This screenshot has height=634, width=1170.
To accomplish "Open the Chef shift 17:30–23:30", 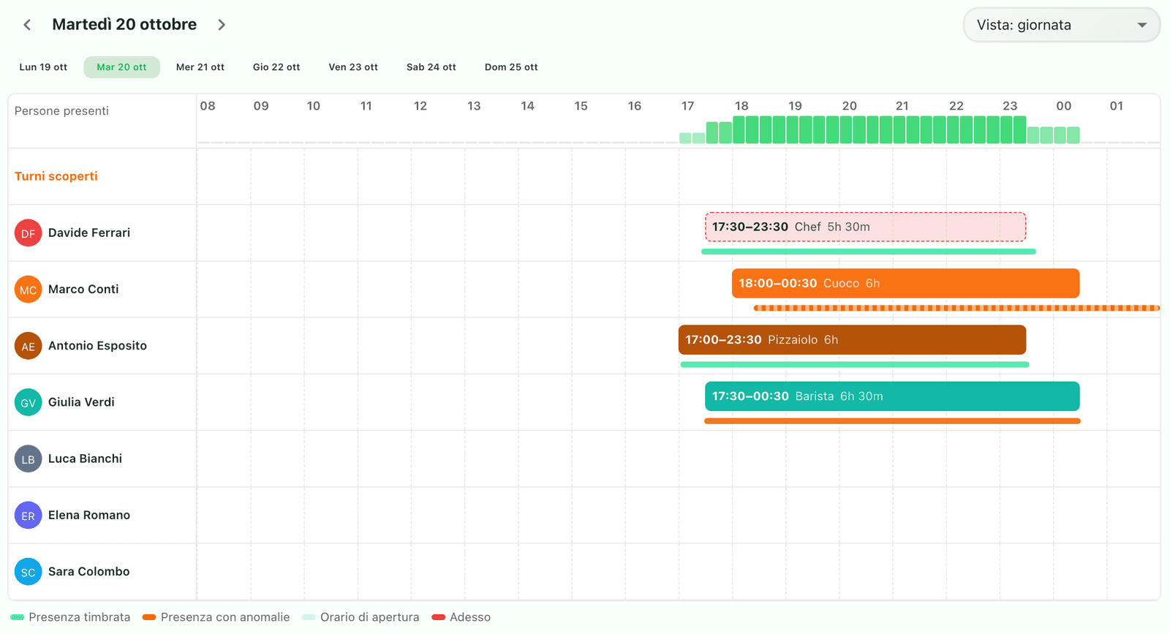I will (x=865, y=227).
